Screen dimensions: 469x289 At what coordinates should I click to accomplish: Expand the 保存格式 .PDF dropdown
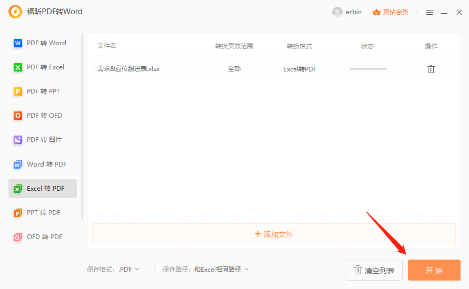click(129, 269)
